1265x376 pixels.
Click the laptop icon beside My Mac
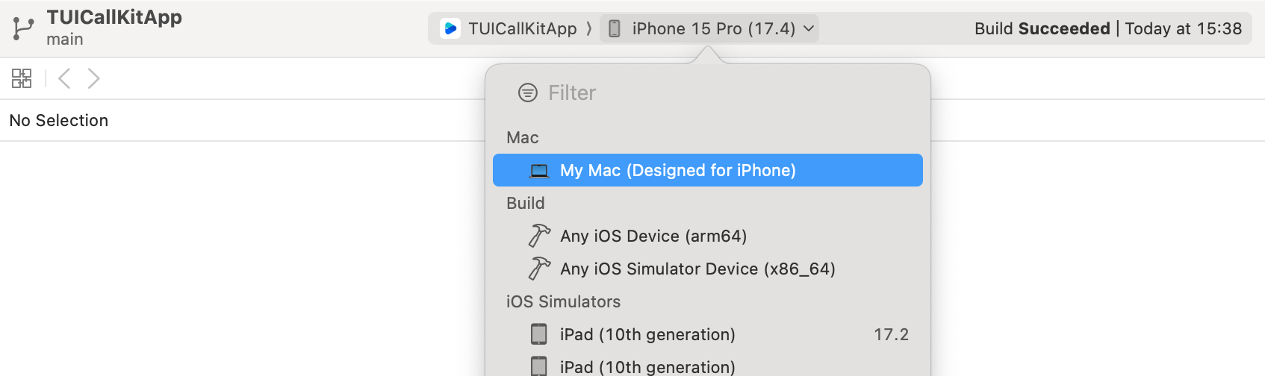coord(539,171)
